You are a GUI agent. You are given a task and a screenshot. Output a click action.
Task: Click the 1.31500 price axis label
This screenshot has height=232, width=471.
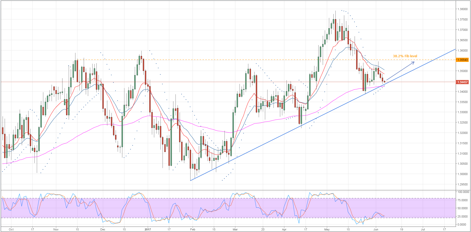pyautogui.click(x=463, y=143)
